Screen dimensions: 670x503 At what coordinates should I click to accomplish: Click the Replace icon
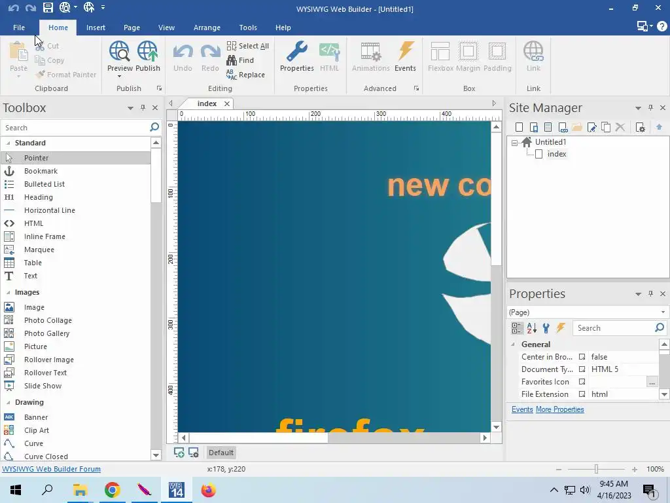[x=232, y=75]
